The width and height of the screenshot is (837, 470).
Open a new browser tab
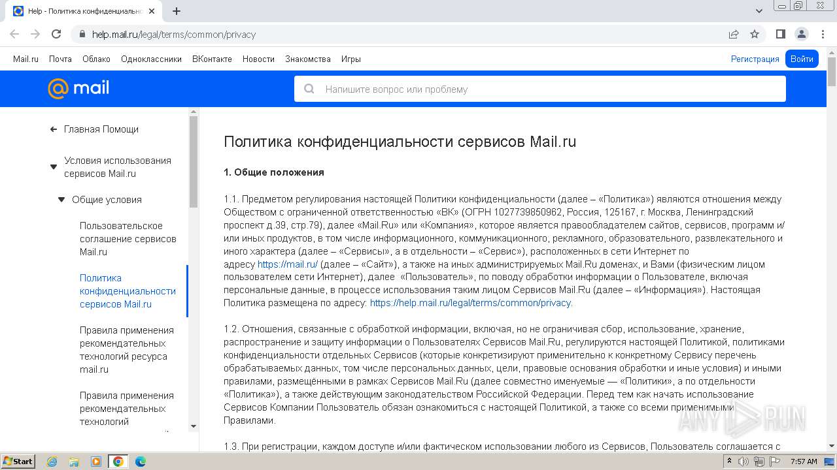176,11
